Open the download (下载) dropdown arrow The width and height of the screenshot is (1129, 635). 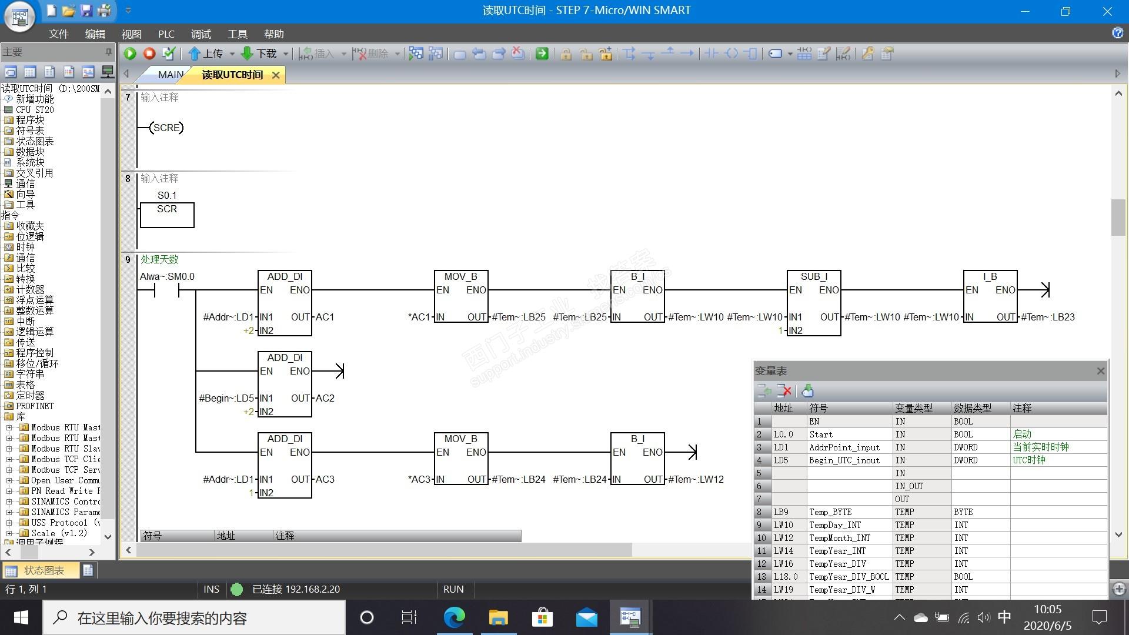pyautogui.click(x=286, y=54)
